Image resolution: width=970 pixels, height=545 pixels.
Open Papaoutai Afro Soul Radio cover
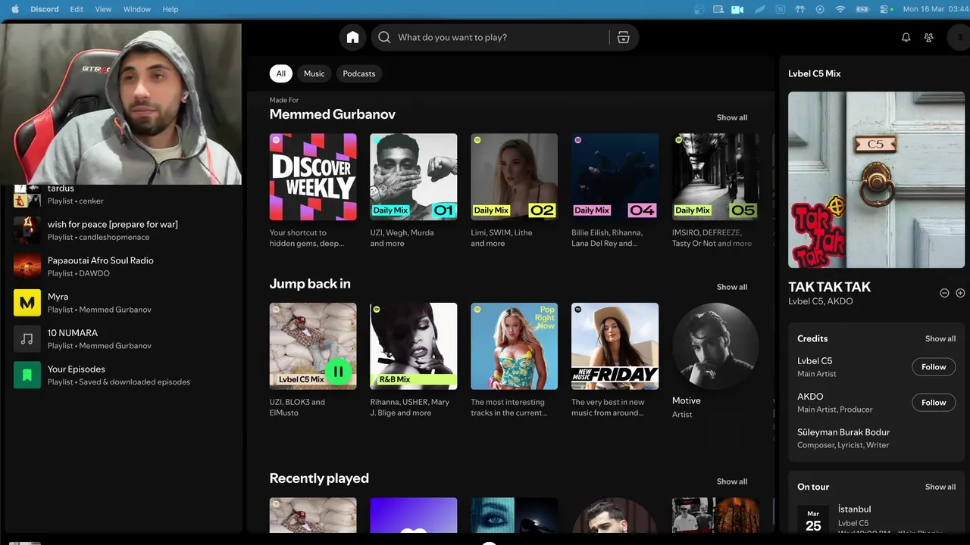[27, 266]
